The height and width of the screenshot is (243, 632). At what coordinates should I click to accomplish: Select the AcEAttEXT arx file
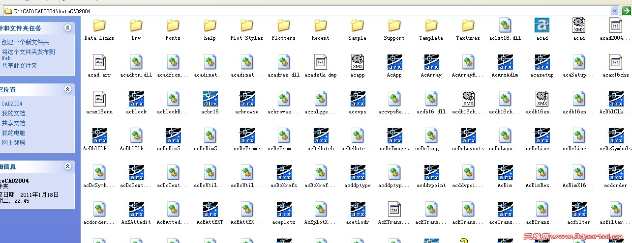tap(210, 214)
